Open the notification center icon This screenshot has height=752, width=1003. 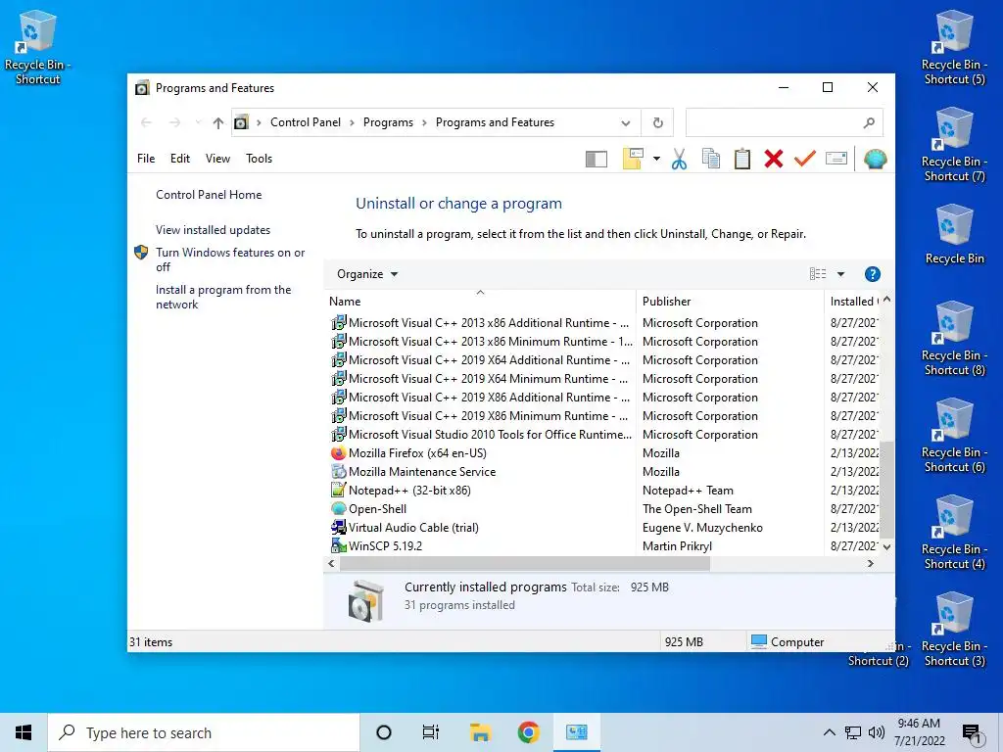point(973,734)
